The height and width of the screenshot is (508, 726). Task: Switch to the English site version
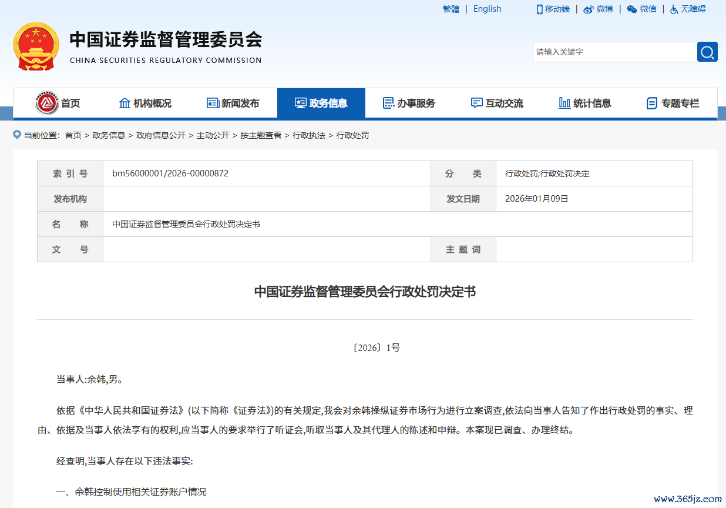coord(487,9)
